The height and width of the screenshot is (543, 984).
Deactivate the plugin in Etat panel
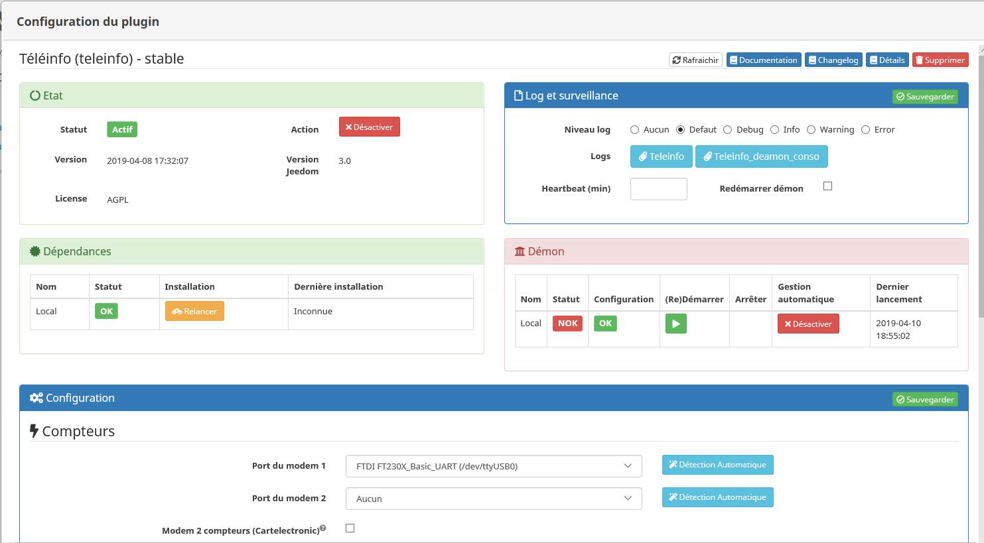click(370, 127)
